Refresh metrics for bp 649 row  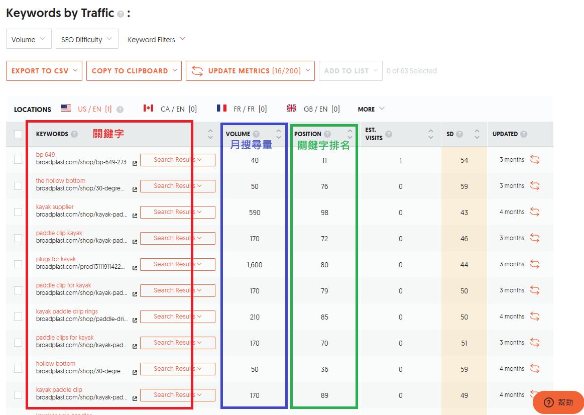point(535,160)
